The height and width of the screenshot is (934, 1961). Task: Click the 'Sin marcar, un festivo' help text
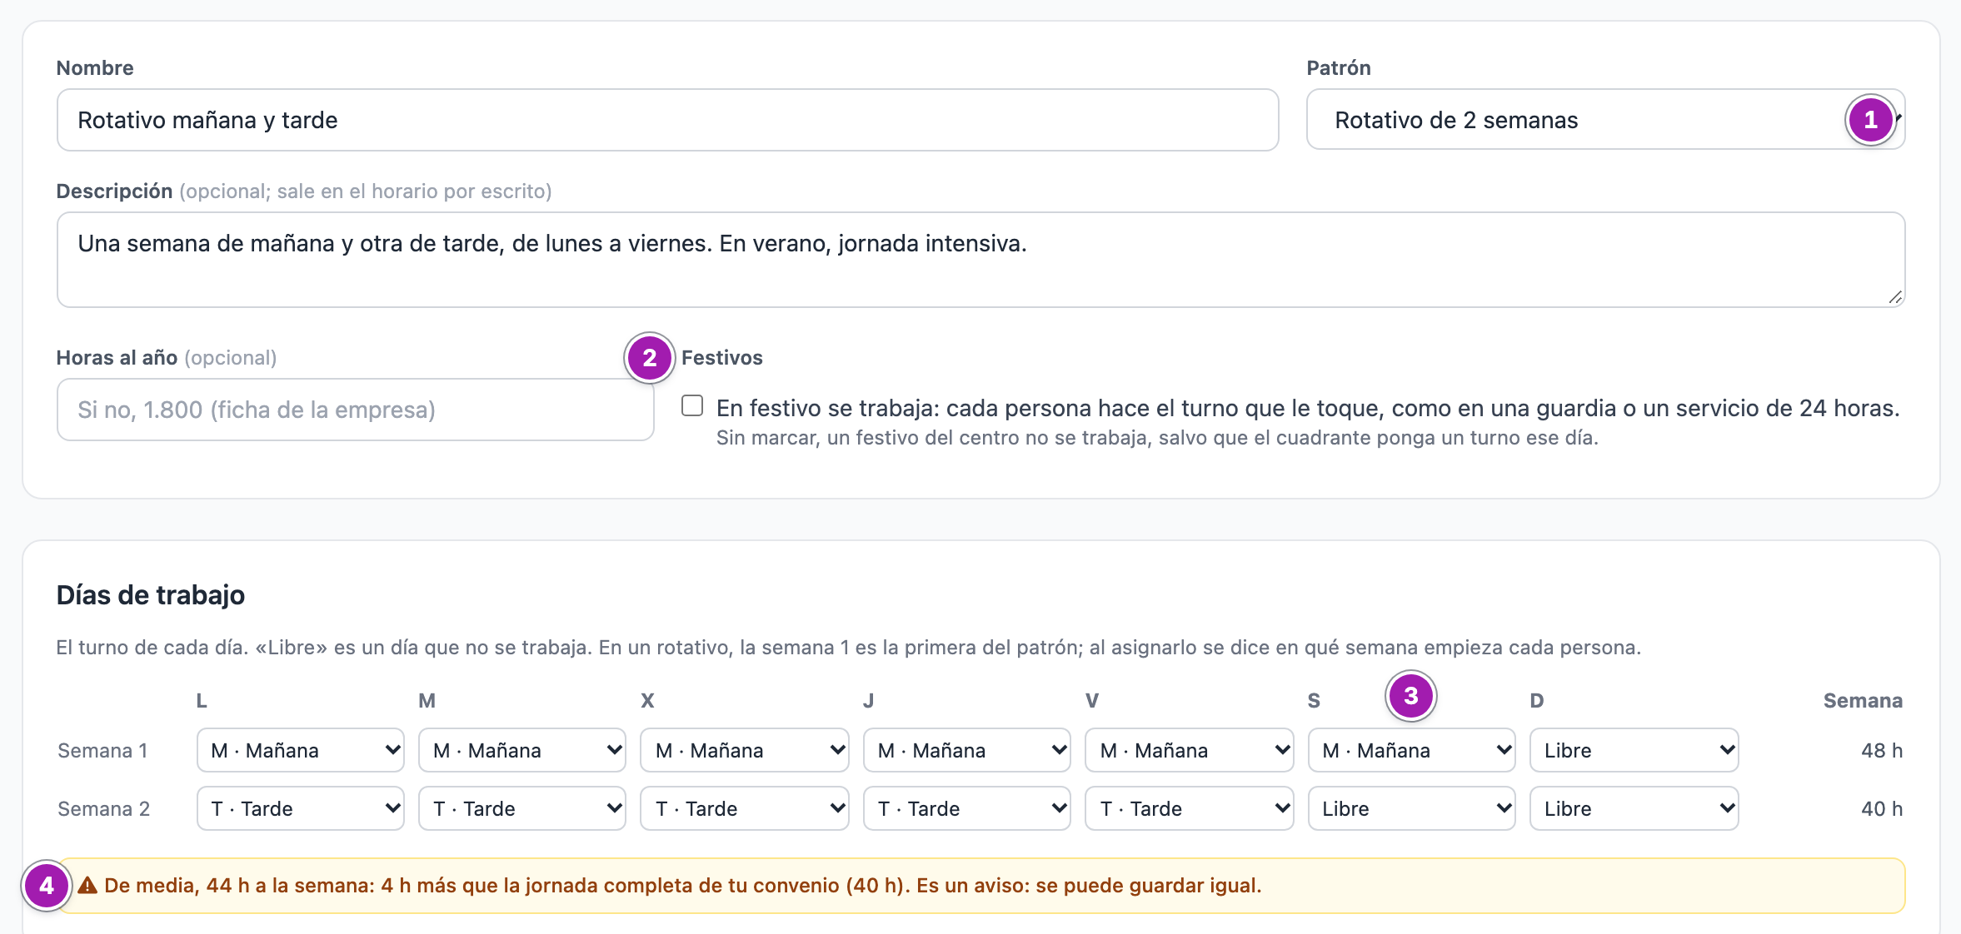[1157, 438]
